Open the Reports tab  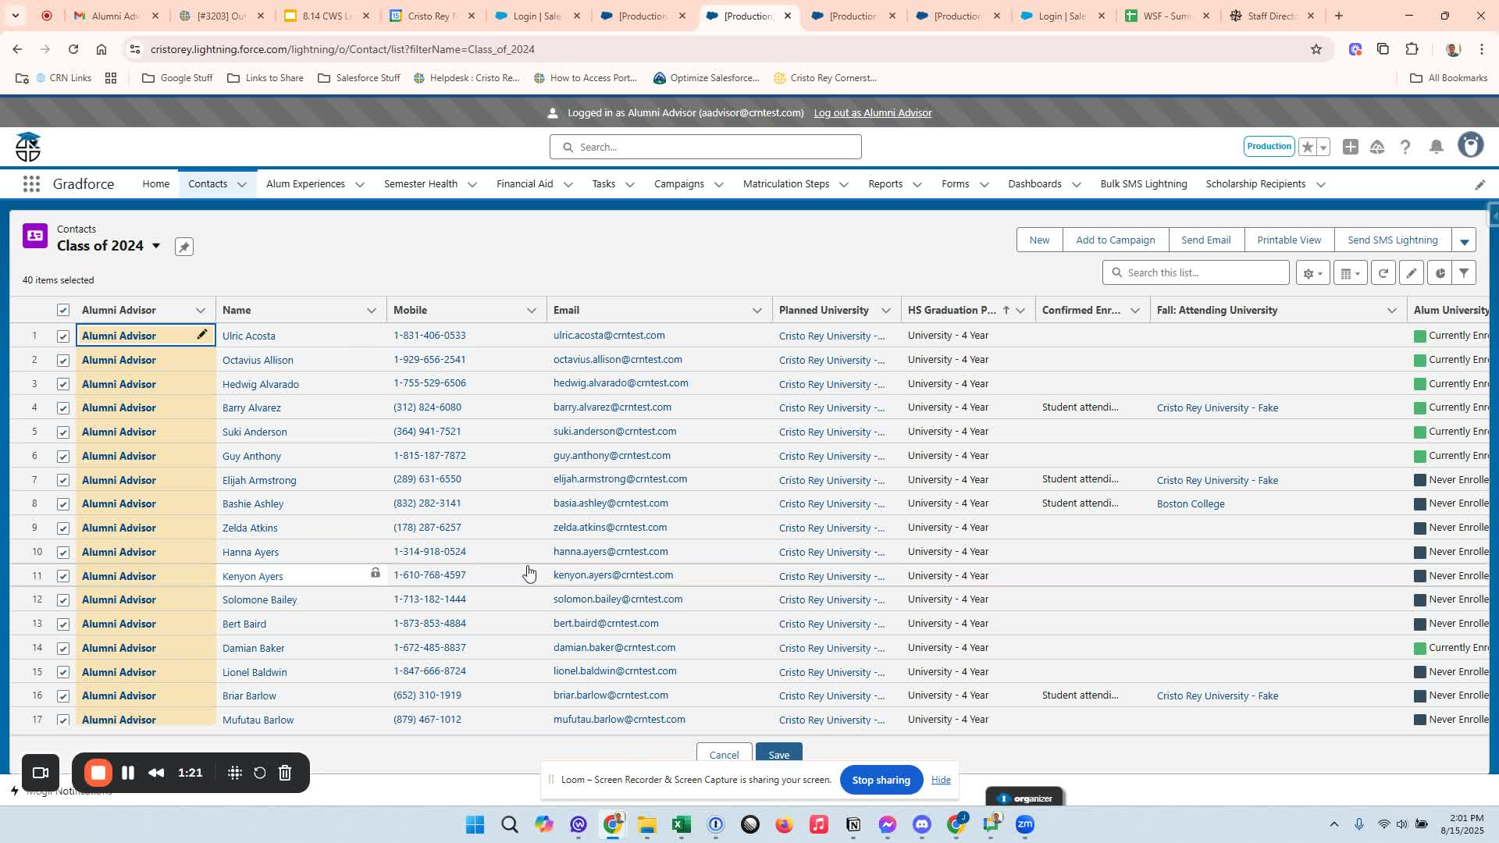pyautogui.click(x=885, y=184)
